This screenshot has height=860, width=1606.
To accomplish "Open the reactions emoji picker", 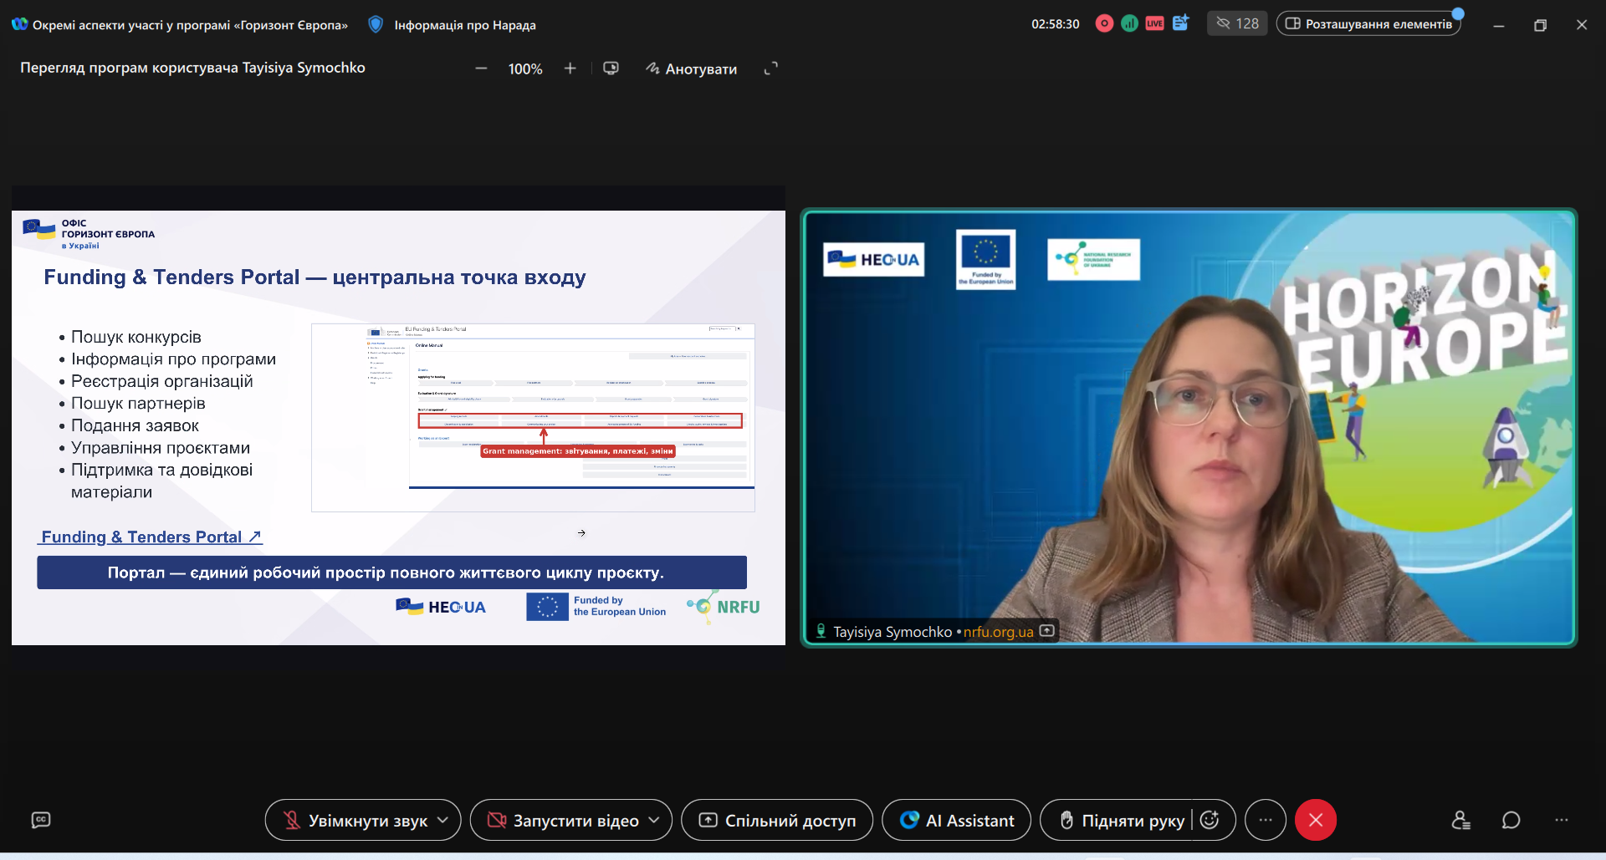I will pyautogui.click(x=1210, y=820).
